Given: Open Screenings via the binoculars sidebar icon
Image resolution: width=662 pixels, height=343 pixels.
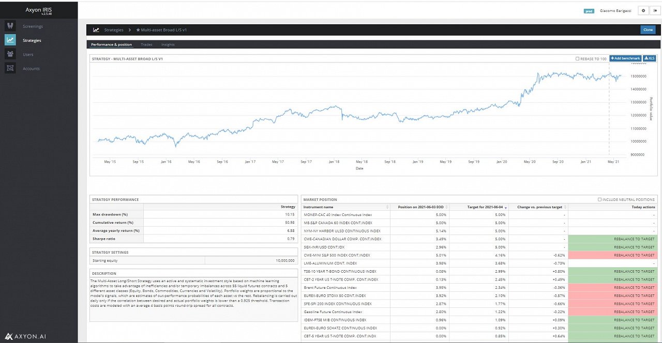Looking at the screenshot, I should [10, 26].
